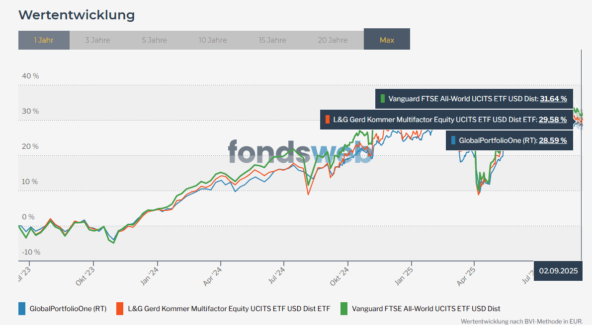
Task: Toggle GlobalPortfolioOne (RT) series in the legend
Action: (68, 309)
